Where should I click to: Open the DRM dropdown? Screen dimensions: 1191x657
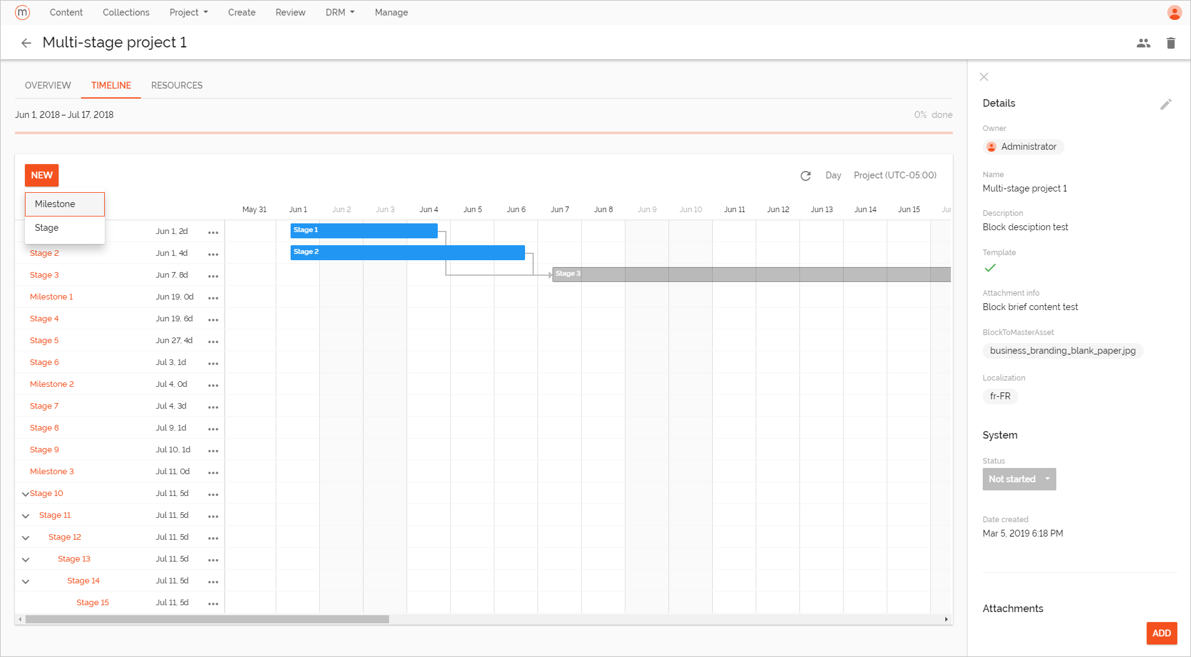tap(339, 12)
